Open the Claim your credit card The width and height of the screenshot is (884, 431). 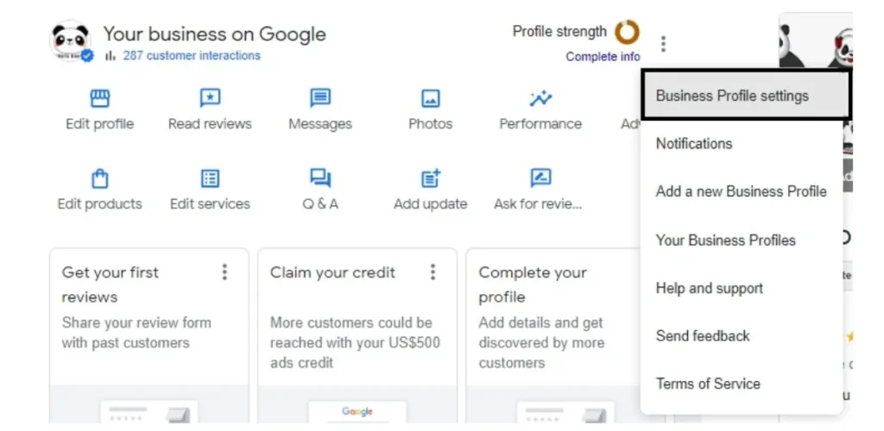(357, 336)
